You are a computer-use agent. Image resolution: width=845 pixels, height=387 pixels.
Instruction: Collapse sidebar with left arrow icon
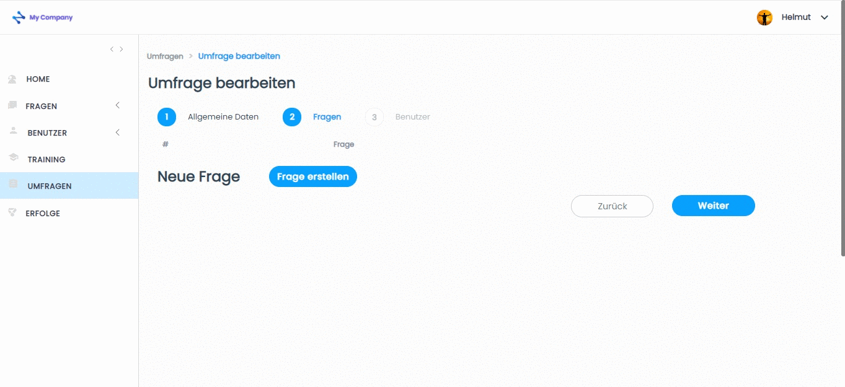click(112, 49)
